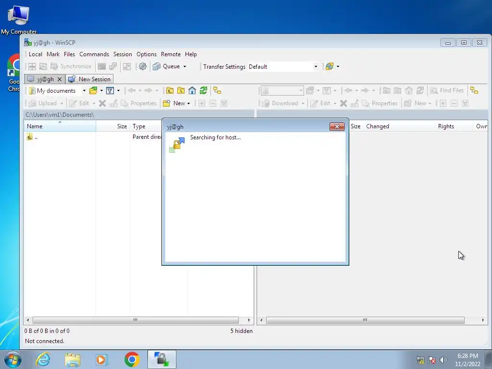Click the Compare Directories icon
The image size is (492, 369).
point(32,66)
